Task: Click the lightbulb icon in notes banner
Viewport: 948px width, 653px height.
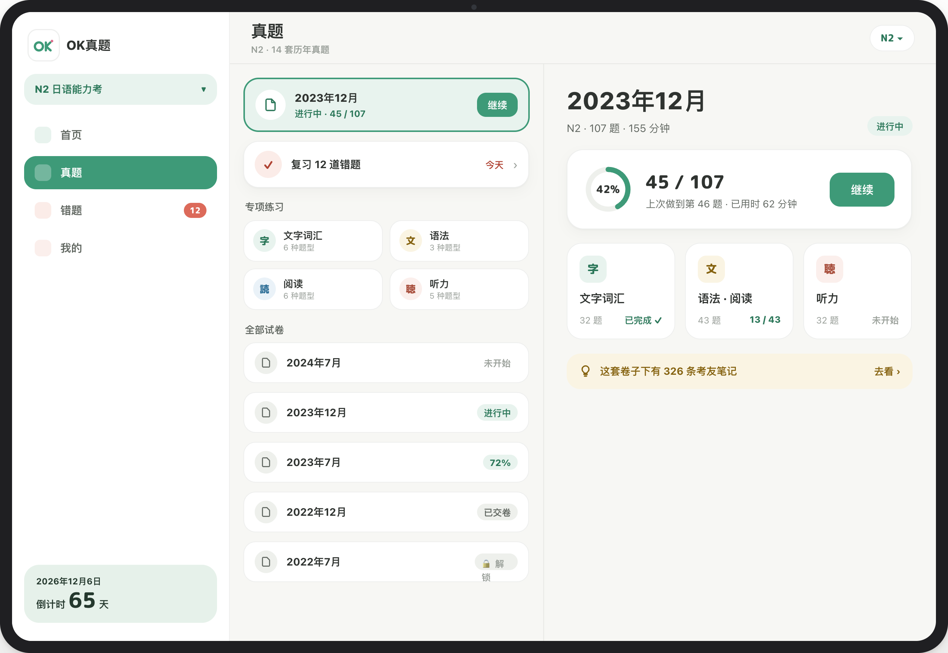Action: pyautogui.click(x=586, y=371)
